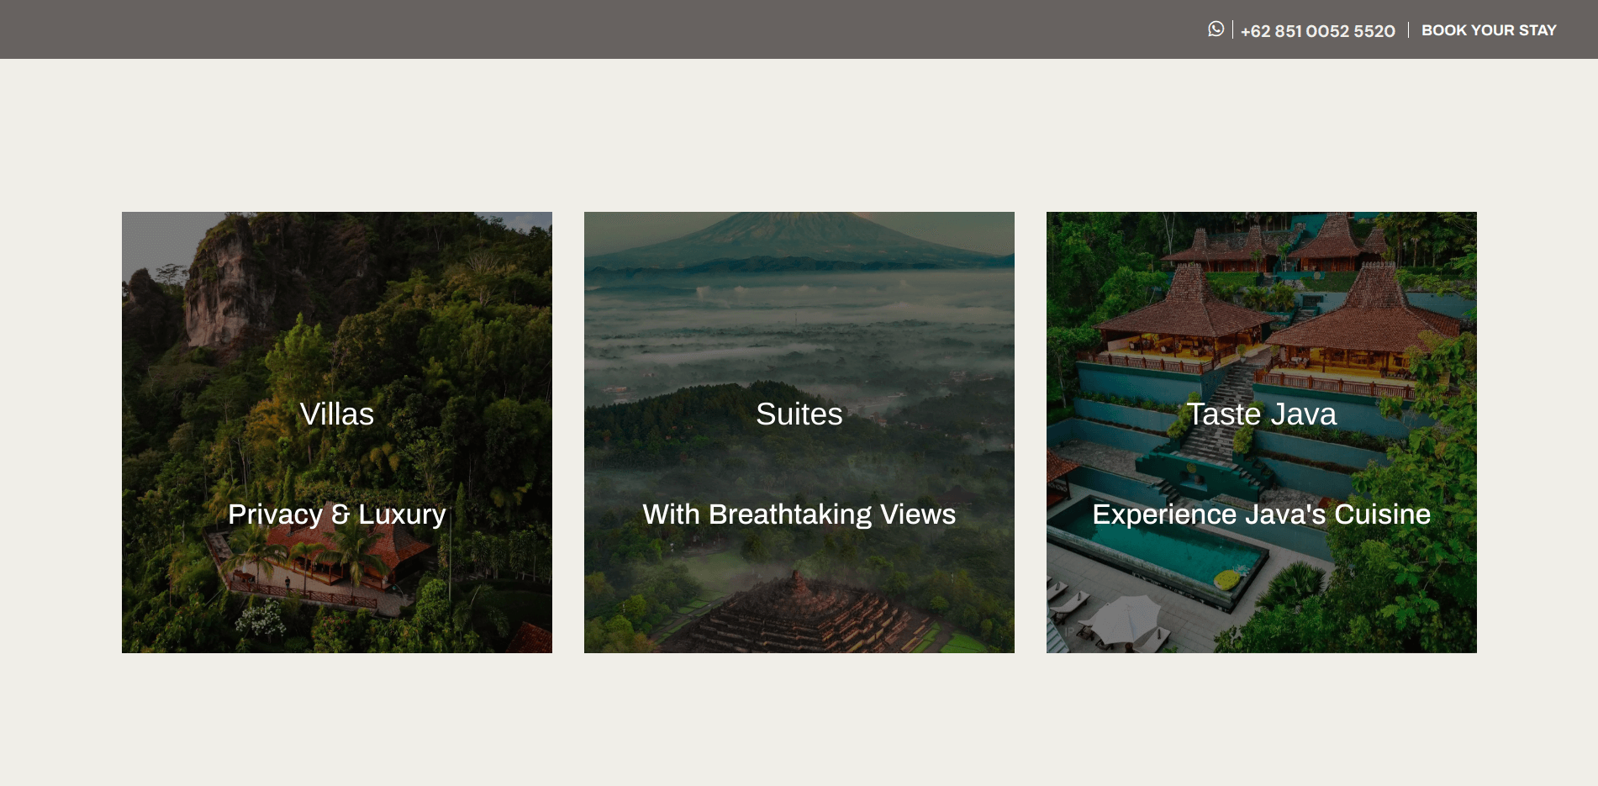This screenshot has height=786, width=1598.
Task: Click the Privacy & Luxury caption
Action: [336, 514]
